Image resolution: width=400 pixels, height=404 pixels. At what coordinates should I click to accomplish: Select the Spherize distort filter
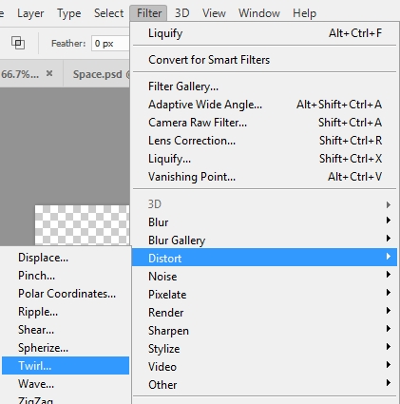[x=66, y=348]
